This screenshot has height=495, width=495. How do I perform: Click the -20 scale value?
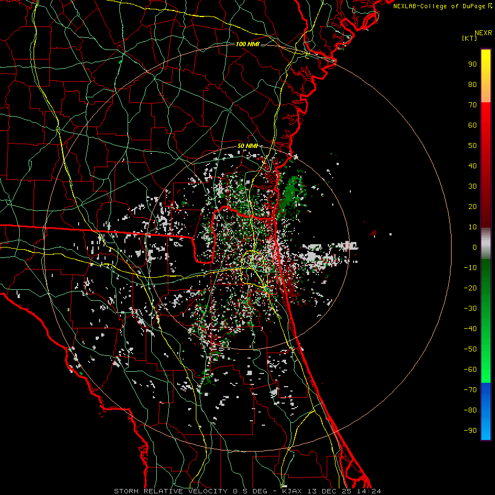click(470, 288)
